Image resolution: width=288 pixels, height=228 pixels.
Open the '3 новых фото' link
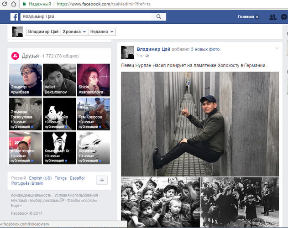pyautogui.click(x=205, y=49)
